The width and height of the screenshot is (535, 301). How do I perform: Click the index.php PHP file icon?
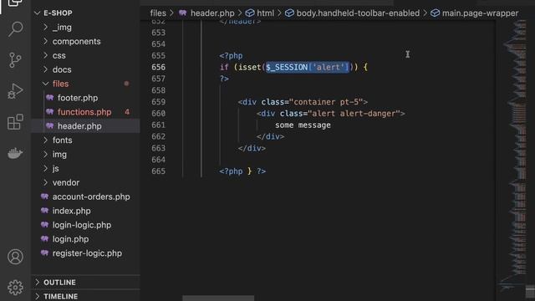pyautogui.click(x=44, y=211)
